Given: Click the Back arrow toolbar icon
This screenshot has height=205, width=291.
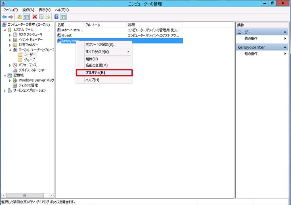Looking at the screenshot, I should [4, 17].
